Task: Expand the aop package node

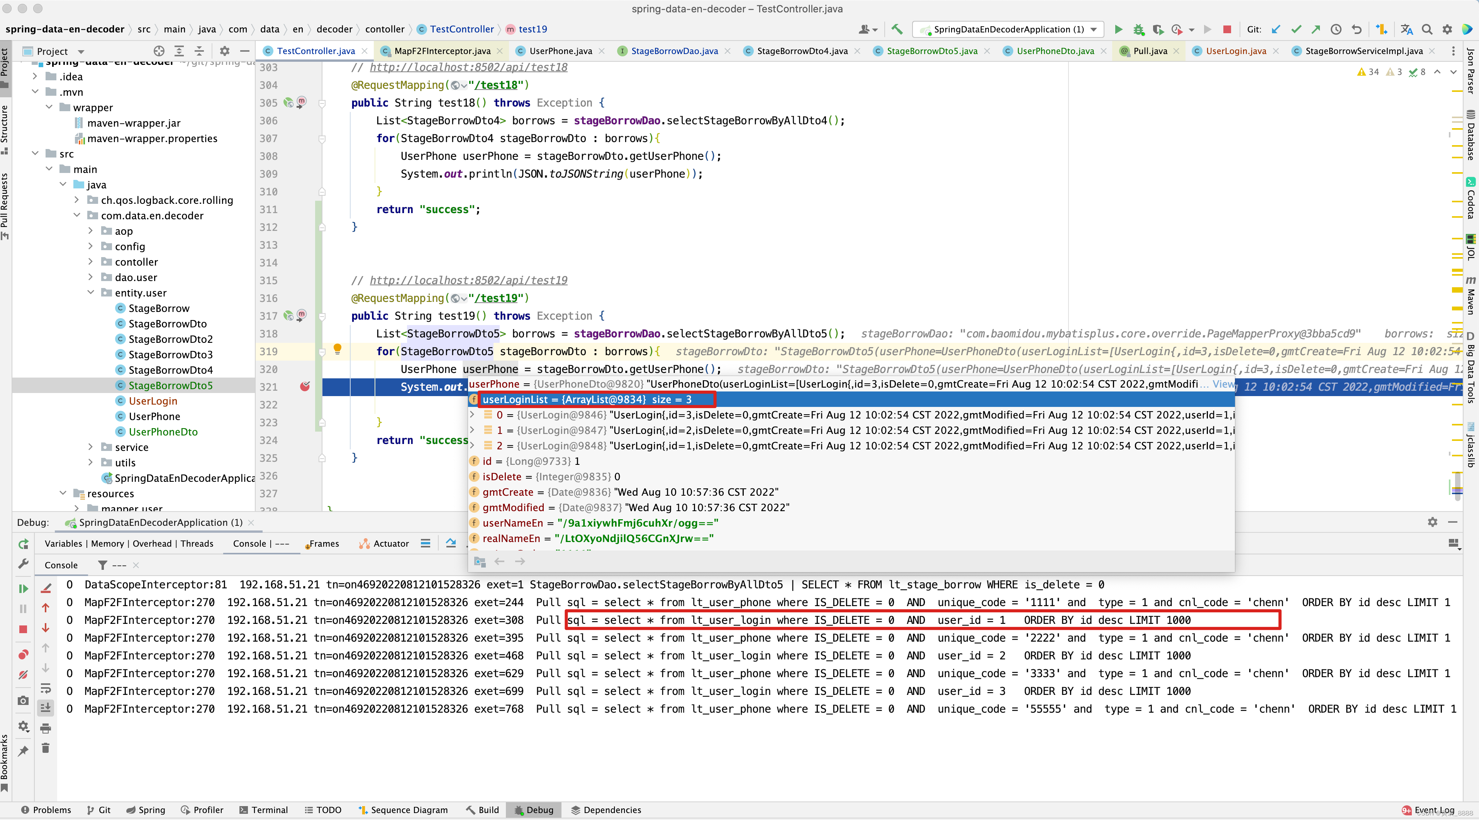Action: (91, 231)
